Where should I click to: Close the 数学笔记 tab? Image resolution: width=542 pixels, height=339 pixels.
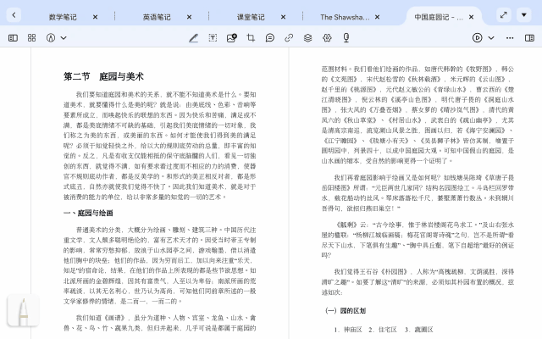click(x=95, y=17)
